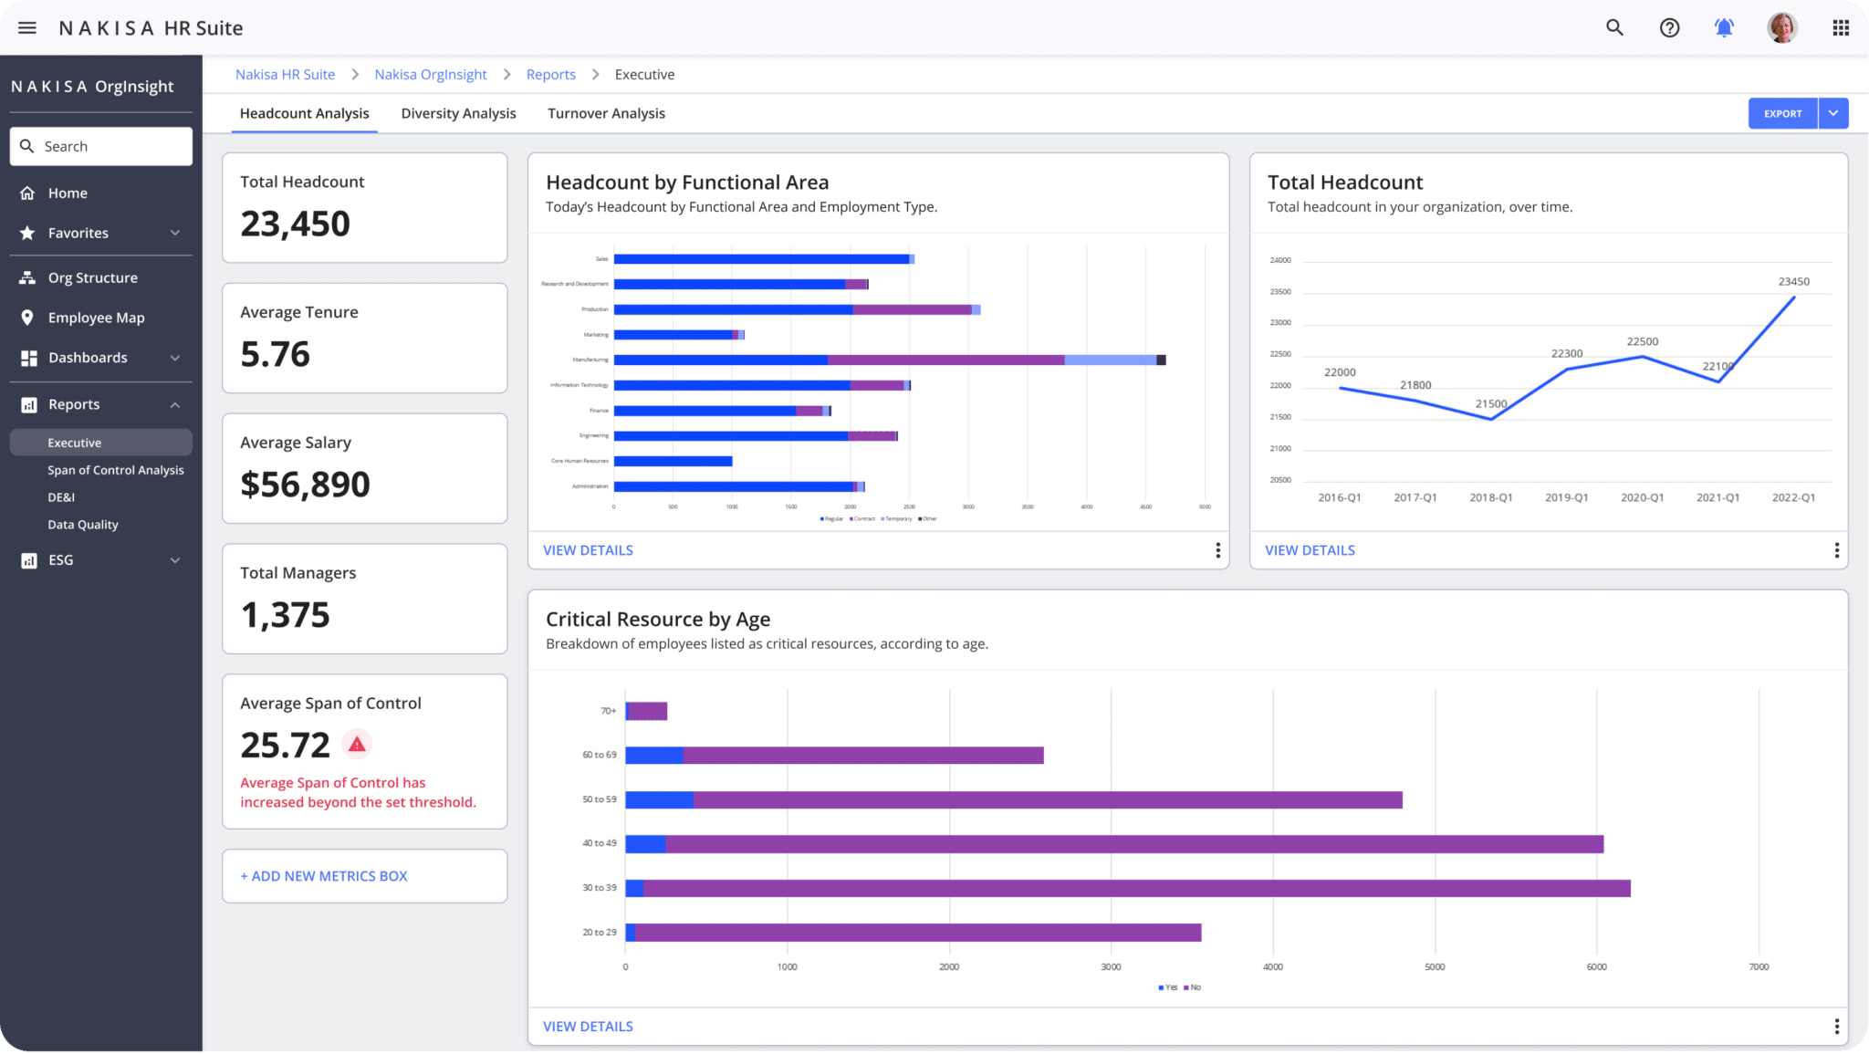This screenshot has height=1054, width=1869.
Task: Click the user profile avatar
Action: click(1781, 27)
